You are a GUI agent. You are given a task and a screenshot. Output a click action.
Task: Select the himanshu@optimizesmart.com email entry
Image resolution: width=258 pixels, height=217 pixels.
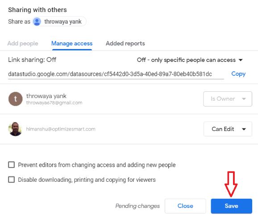pos(61,129)
